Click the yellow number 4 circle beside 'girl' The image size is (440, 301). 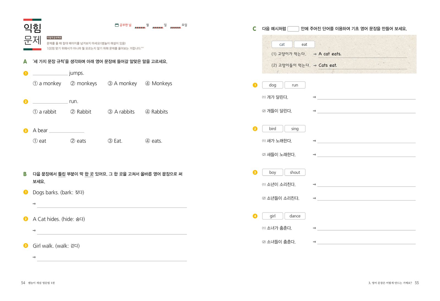(x=255, y=216)
